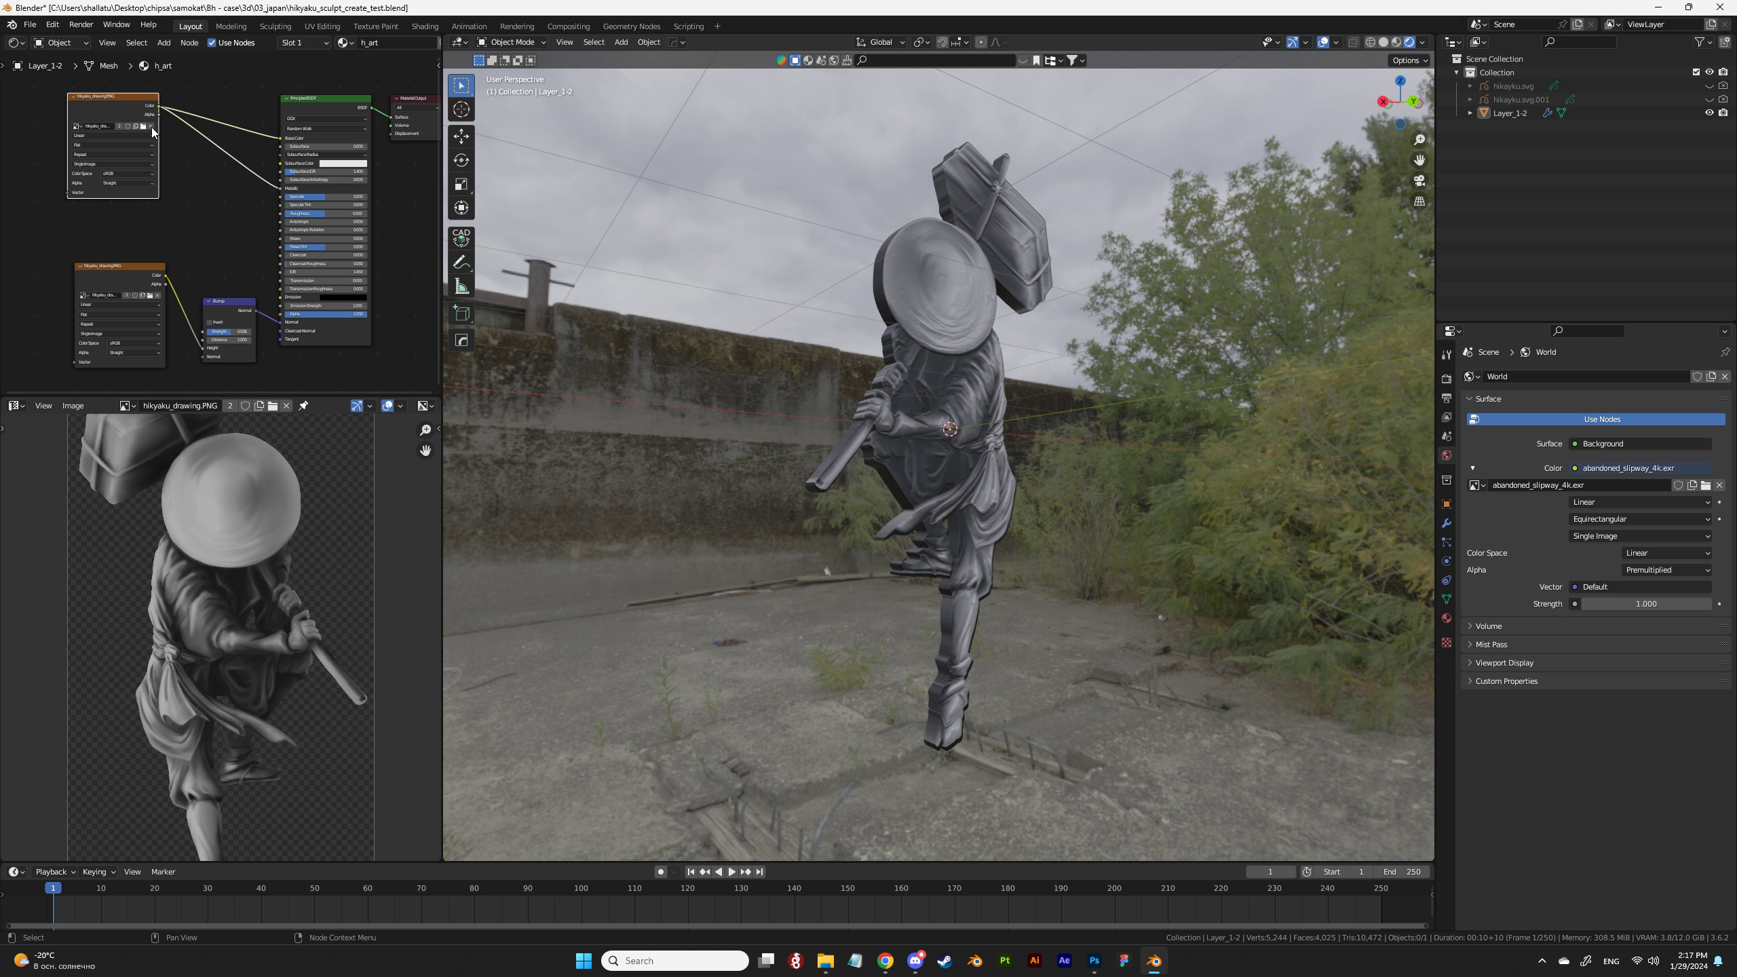
Task: Select the Rotate tool in viewport toolbar
Action: pyautogui.click(x=461, y=160)
